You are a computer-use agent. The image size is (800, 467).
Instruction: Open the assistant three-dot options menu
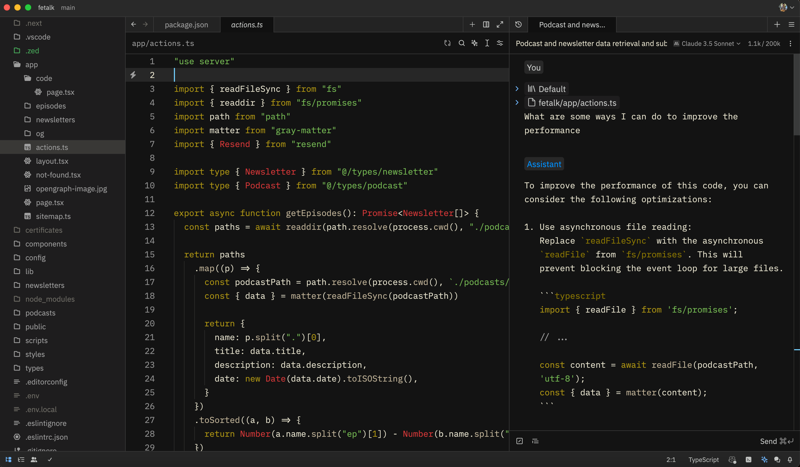point(790,44)
